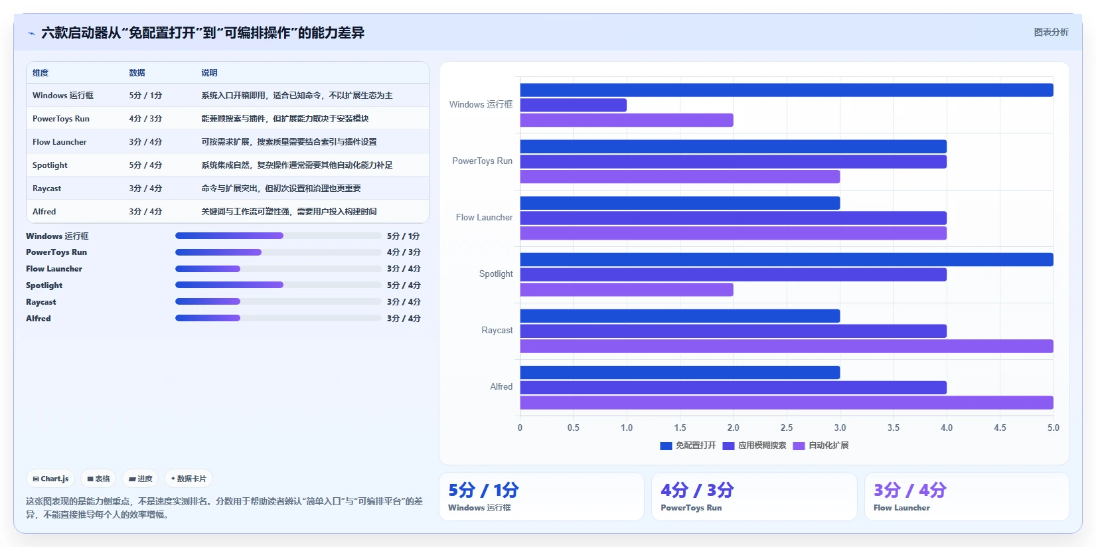The image size is (1096, 547).
Task: Click the PowerToys Run progress bar
Action: tap(278, 252)
